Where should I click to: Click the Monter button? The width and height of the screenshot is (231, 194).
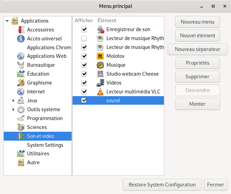(x=197, y=104)
